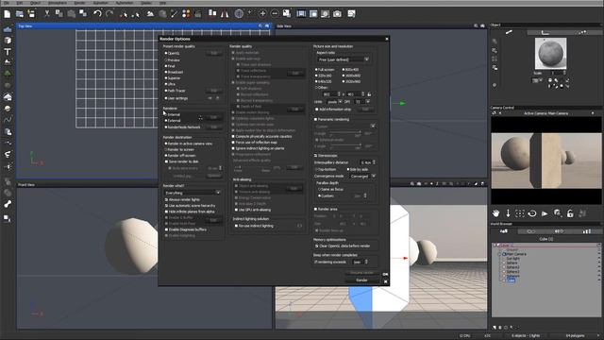
Task: Open a file using toolbar folder icon
Action: pyautogui.click(x=19, y=14)
